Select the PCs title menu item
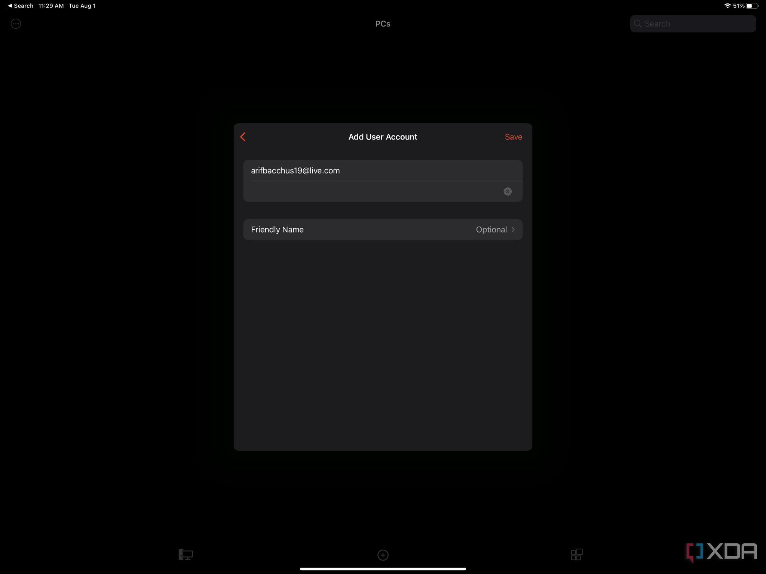766x574 pixels. click(x=382, y=24)
